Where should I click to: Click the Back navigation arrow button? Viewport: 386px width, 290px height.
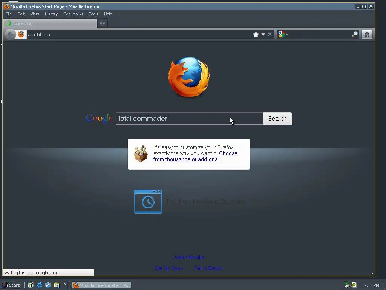click(10, 34)
